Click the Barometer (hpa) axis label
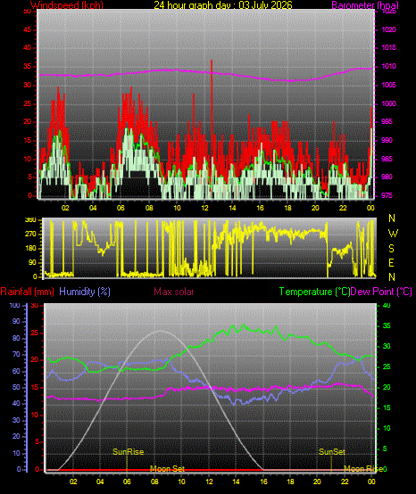Image resolution: width=416 pixels, height=494 pixels. 365,4
